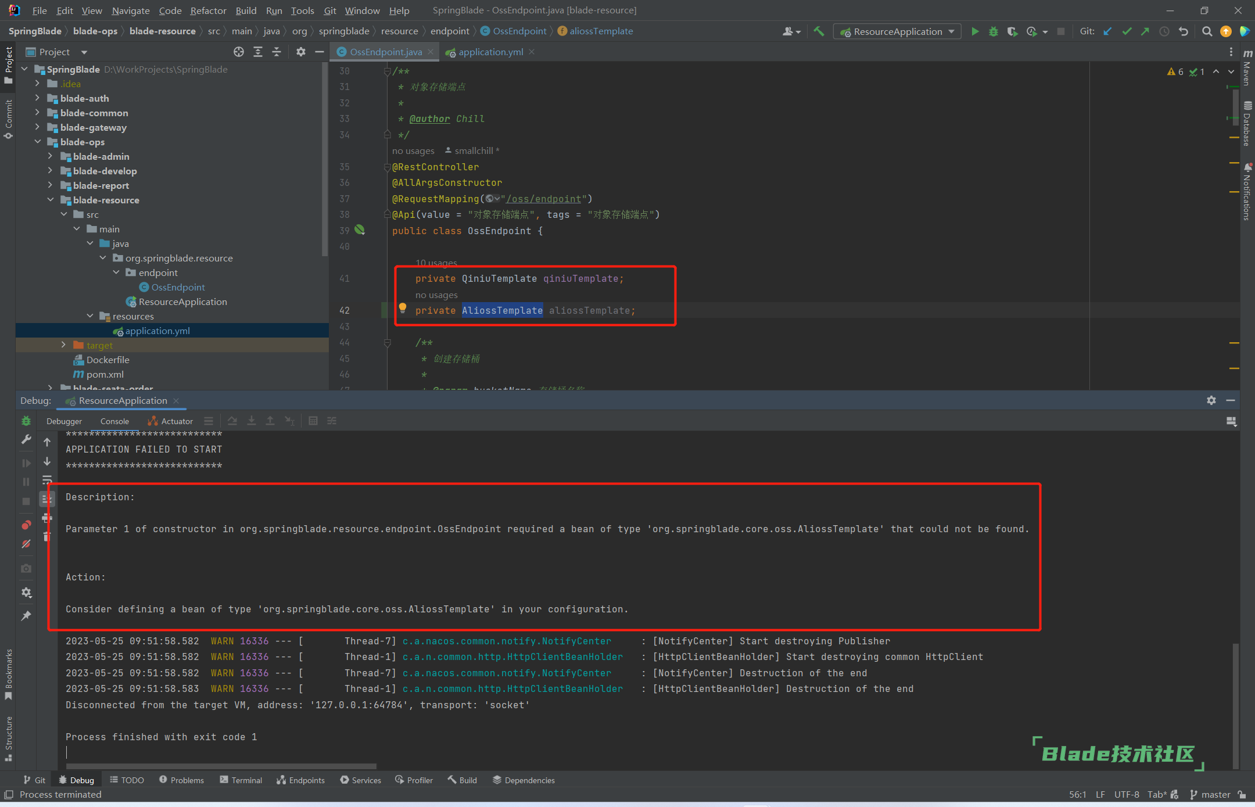Start debugging with the bug icon

994,31
